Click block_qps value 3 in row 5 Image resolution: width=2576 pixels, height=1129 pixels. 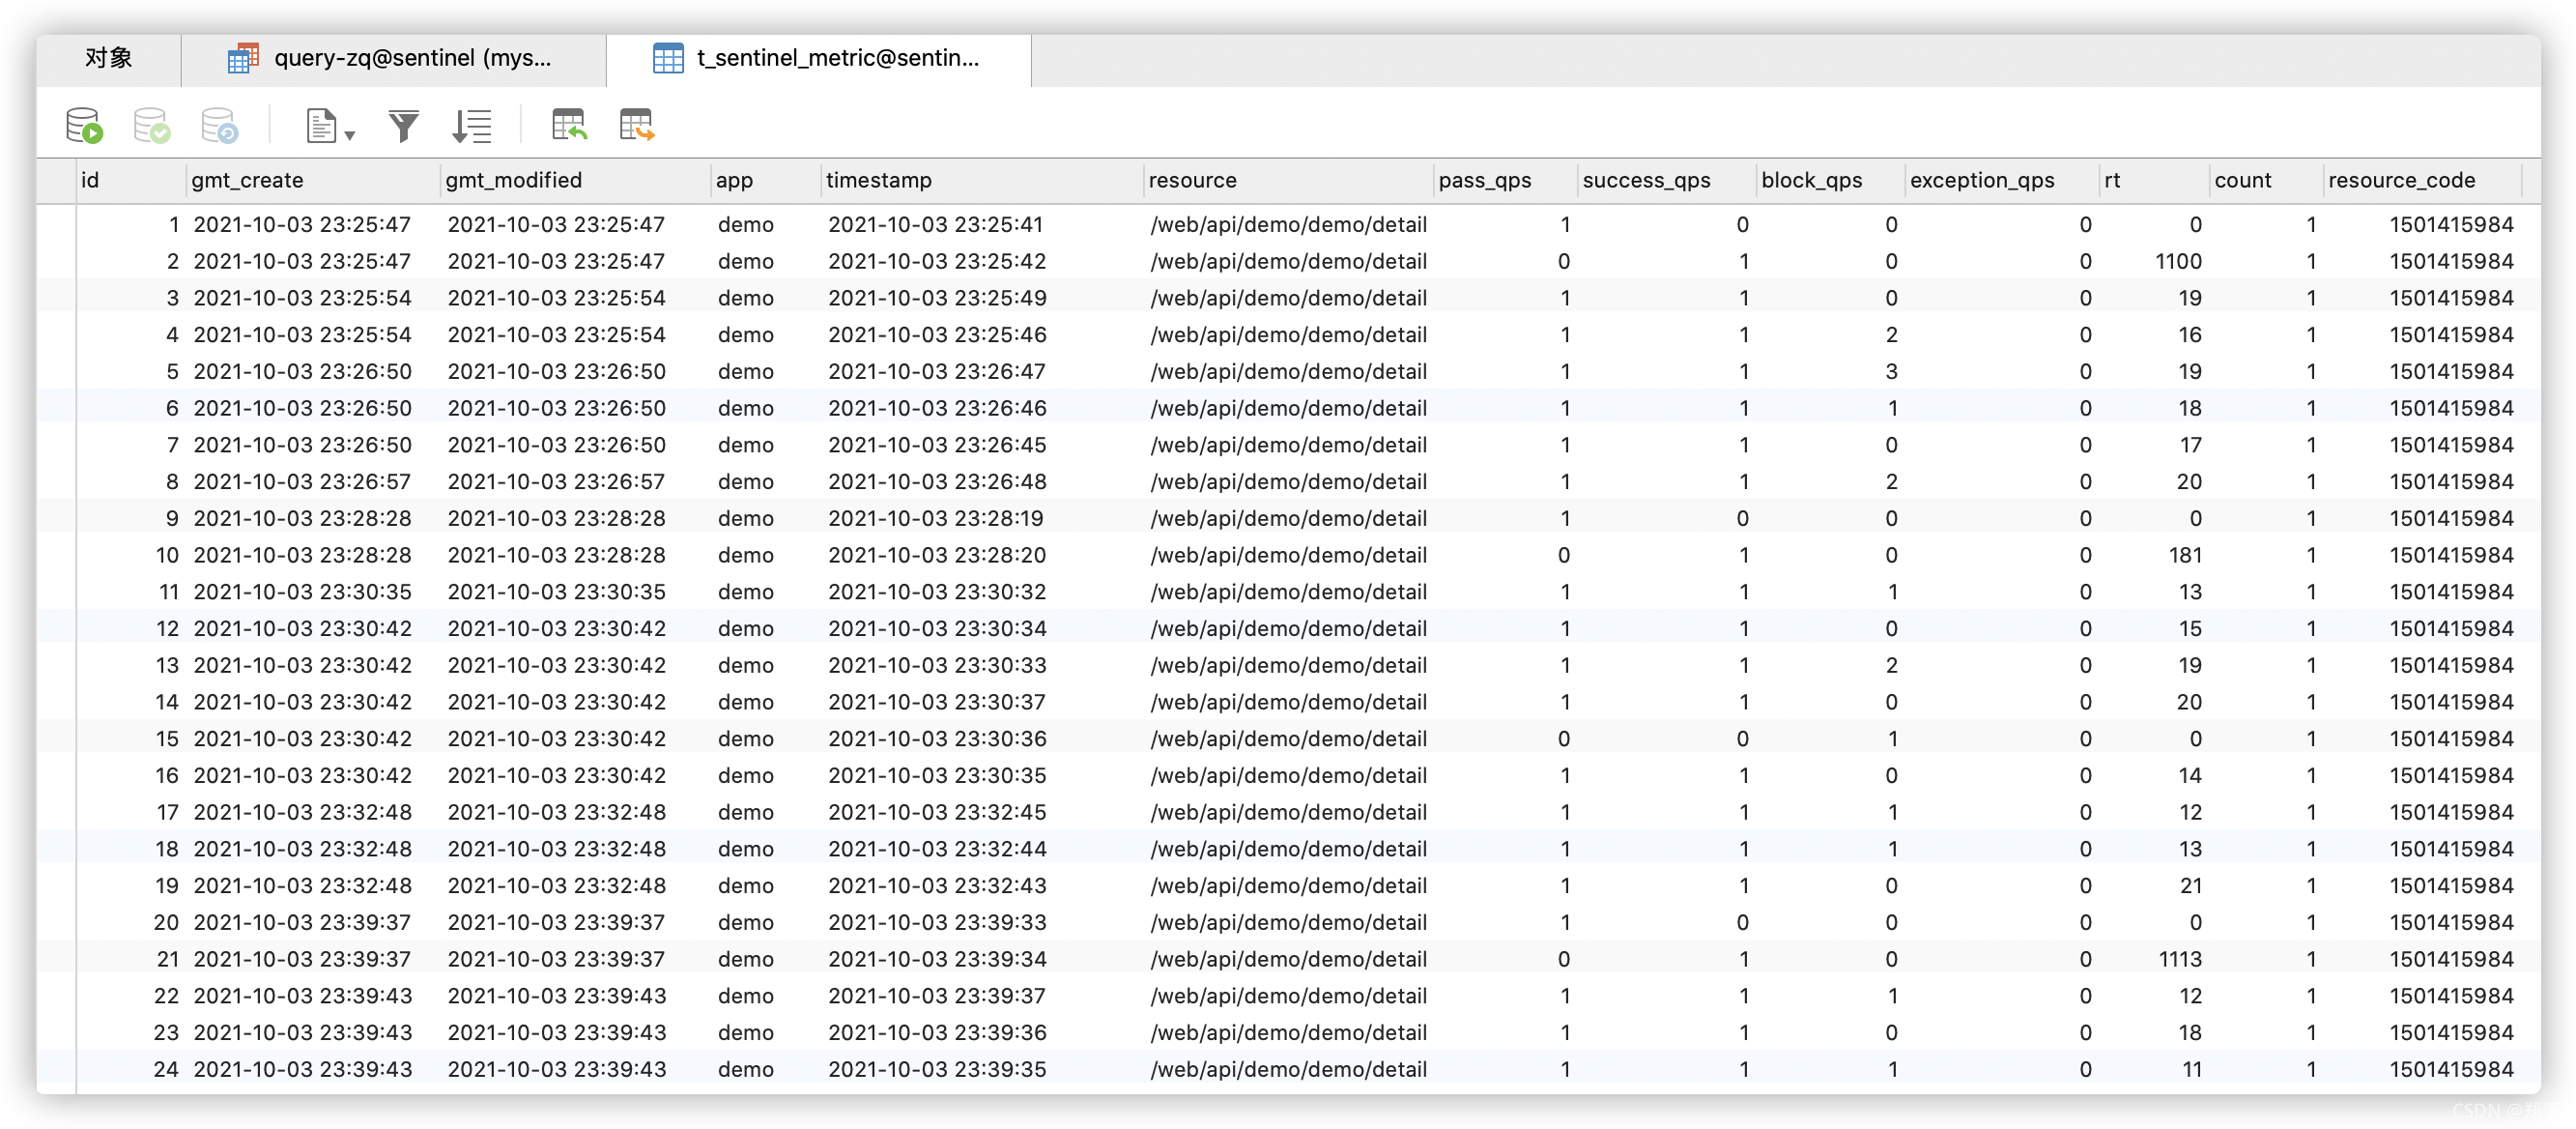coord(1890,371)
